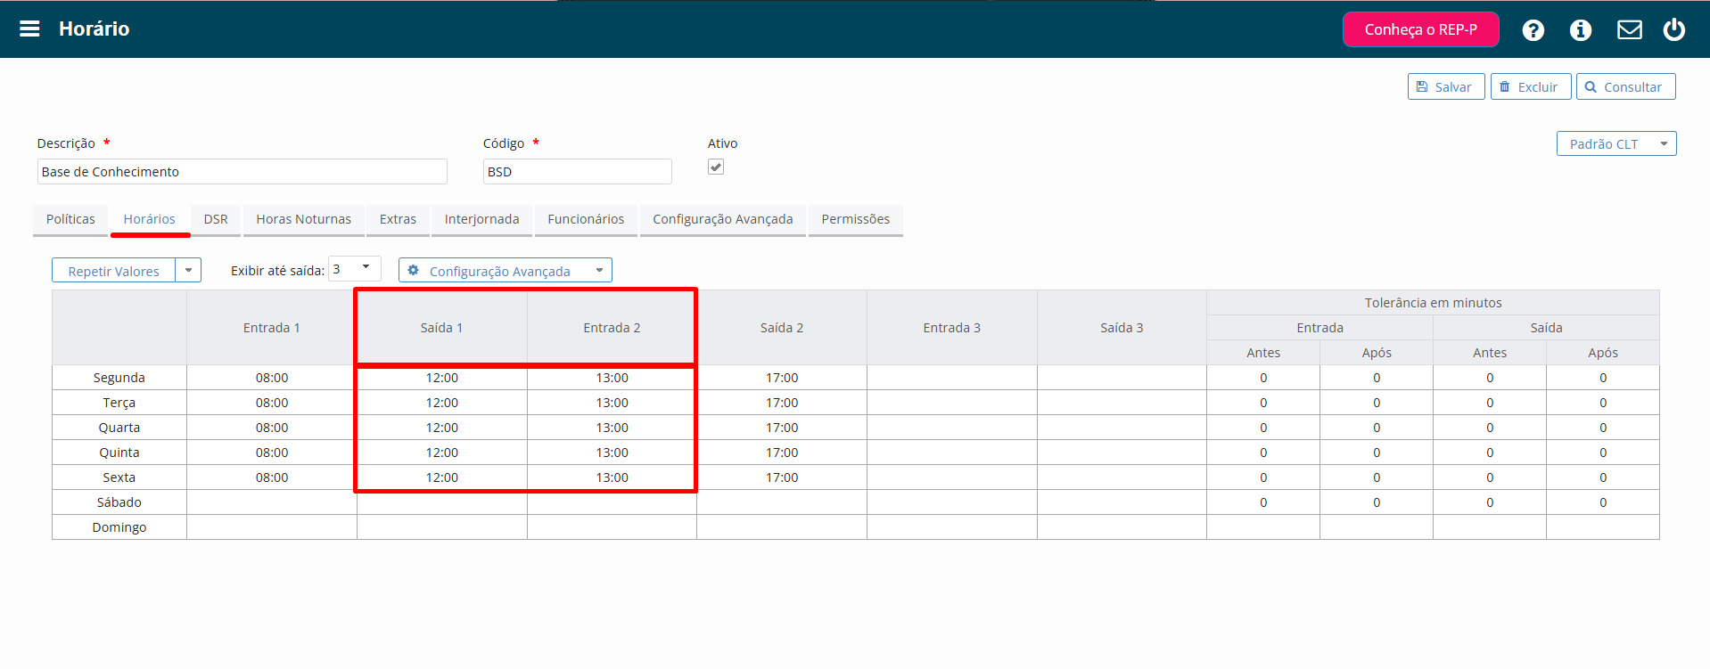Click the empty Sábado Entrada 1 cell
This screenshot has width=1710, height=669.
click(272, 502)
